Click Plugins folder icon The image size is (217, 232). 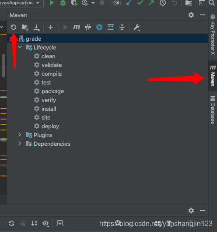(29, 135)
